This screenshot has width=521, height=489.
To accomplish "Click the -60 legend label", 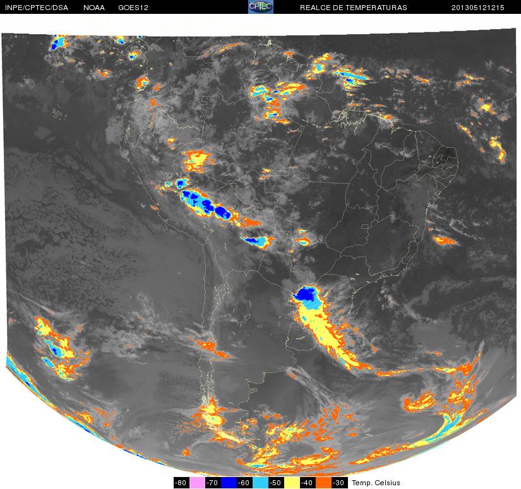I will coord(244,483).
